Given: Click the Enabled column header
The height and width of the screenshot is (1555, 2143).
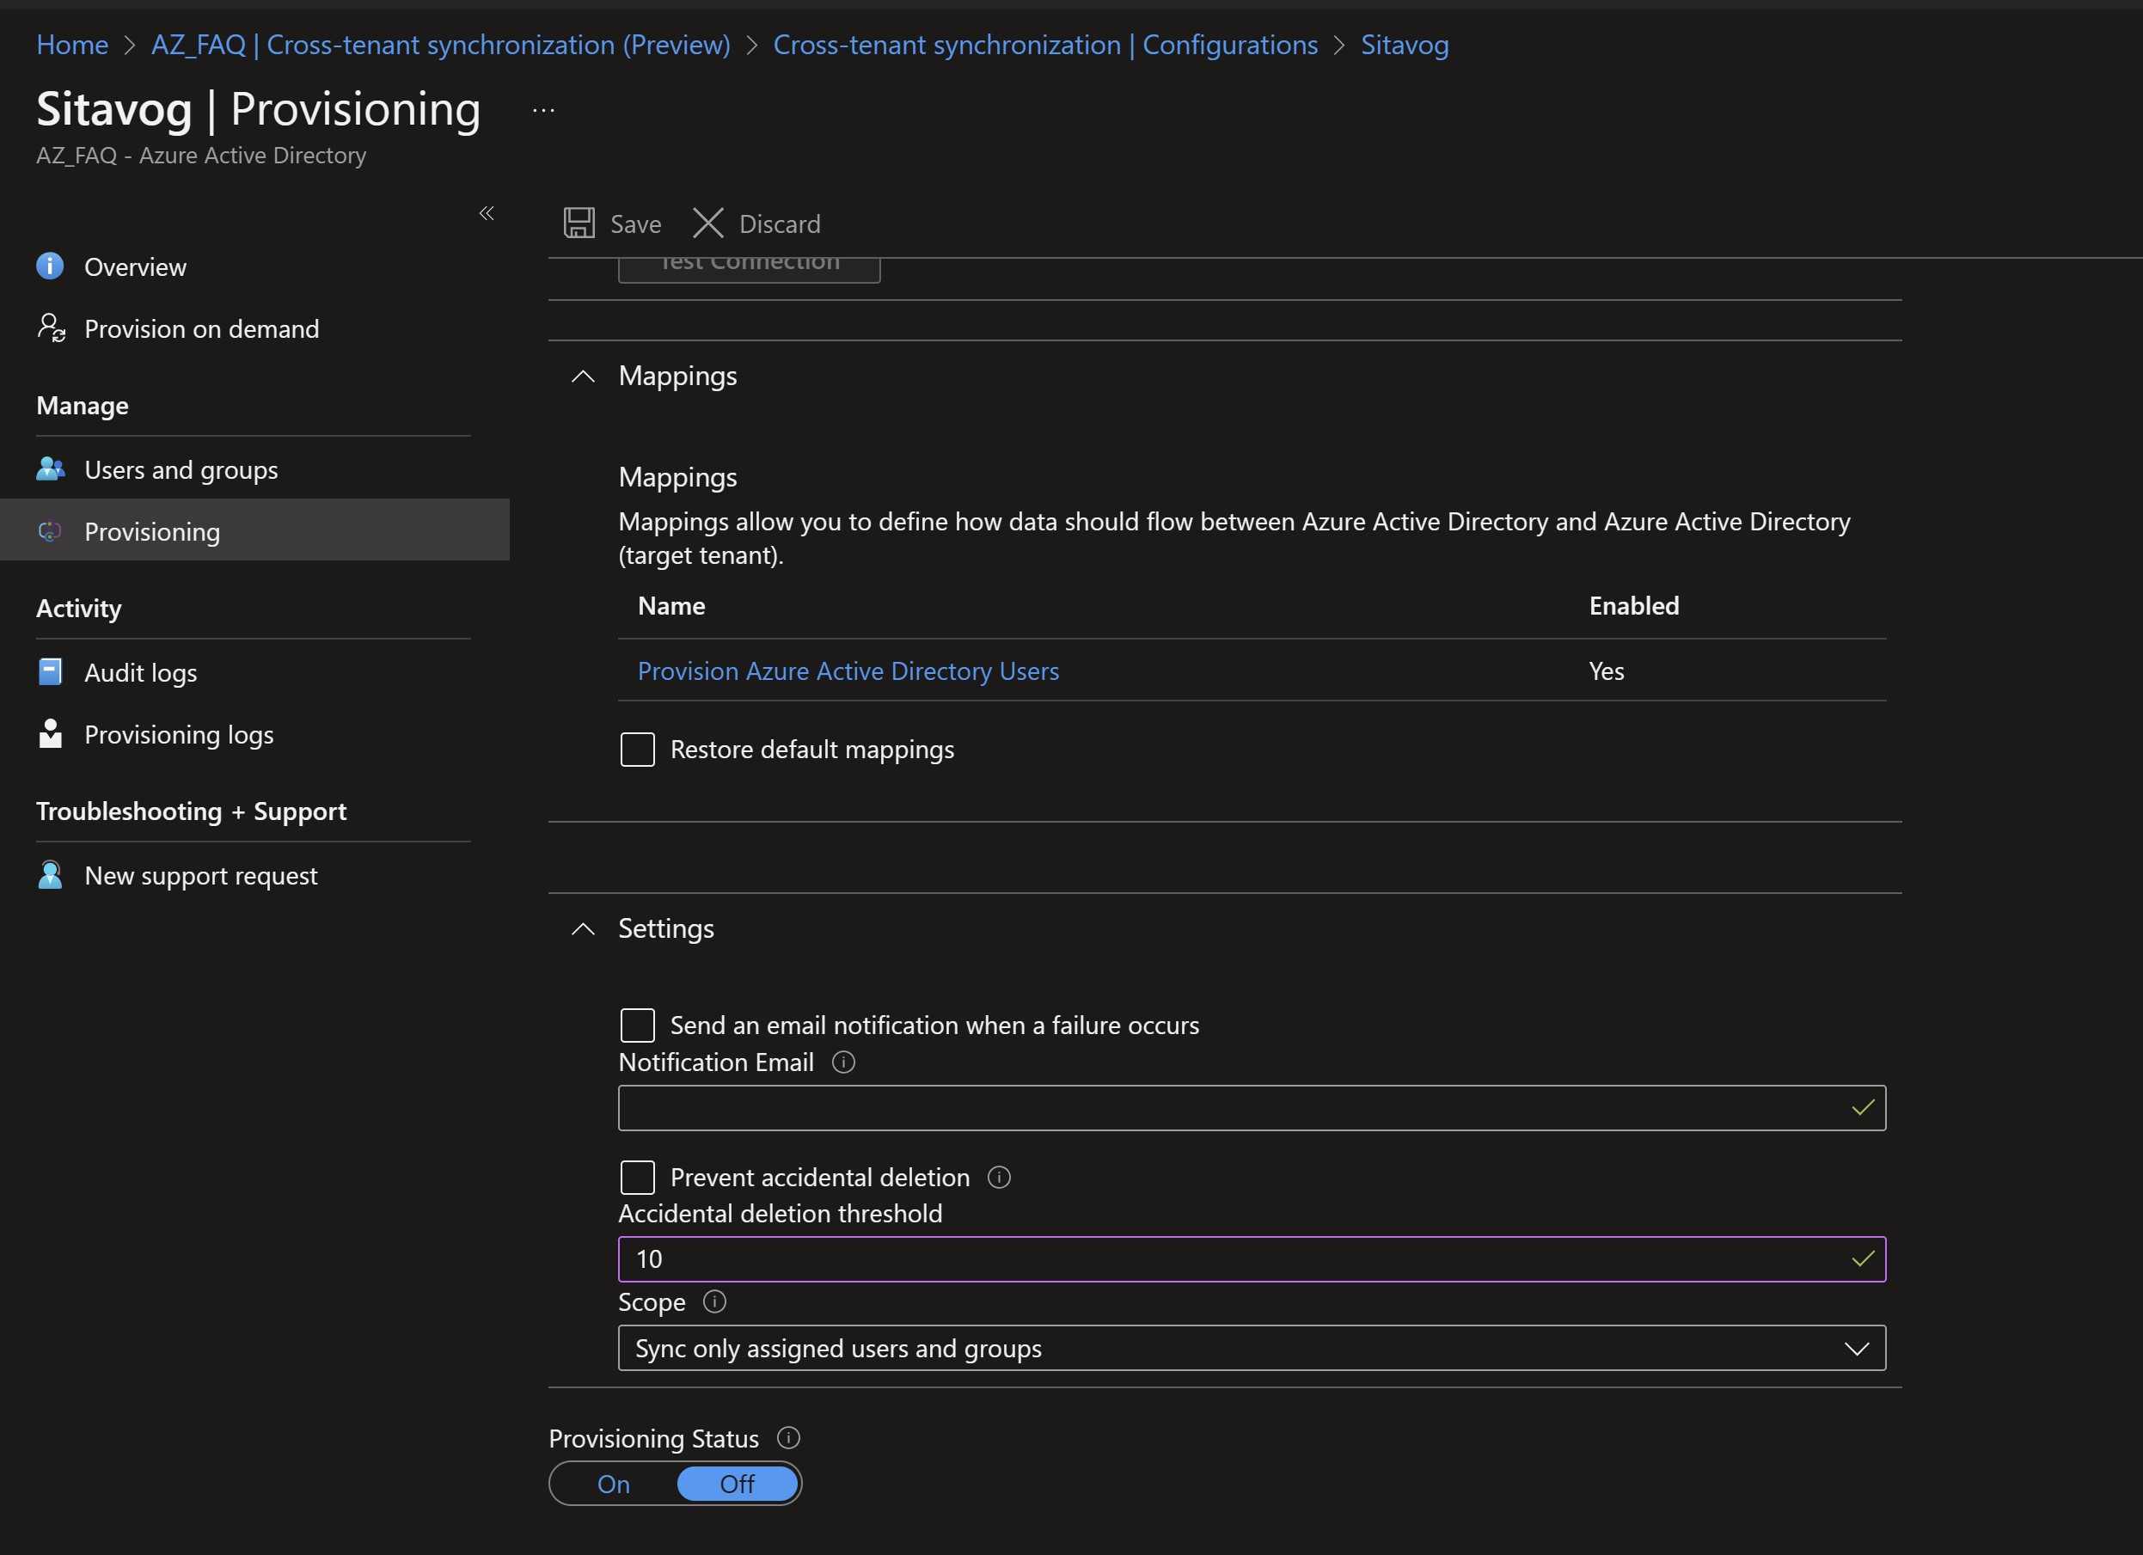Looking at the screenshot, I should [x=1634, y=605].
